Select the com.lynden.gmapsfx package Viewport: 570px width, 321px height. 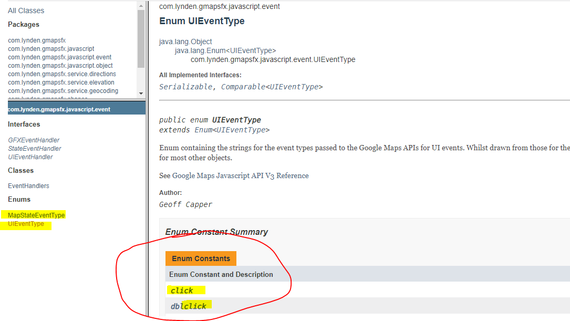pyautogui.click(x=37, y=40)
